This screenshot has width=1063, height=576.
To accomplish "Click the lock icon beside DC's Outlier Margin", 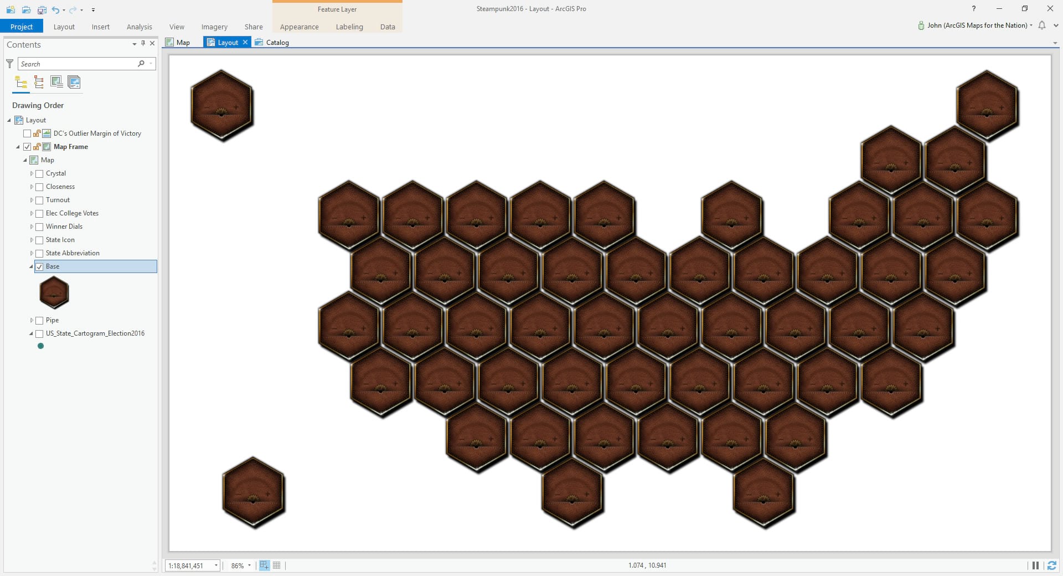I will 37,133.
